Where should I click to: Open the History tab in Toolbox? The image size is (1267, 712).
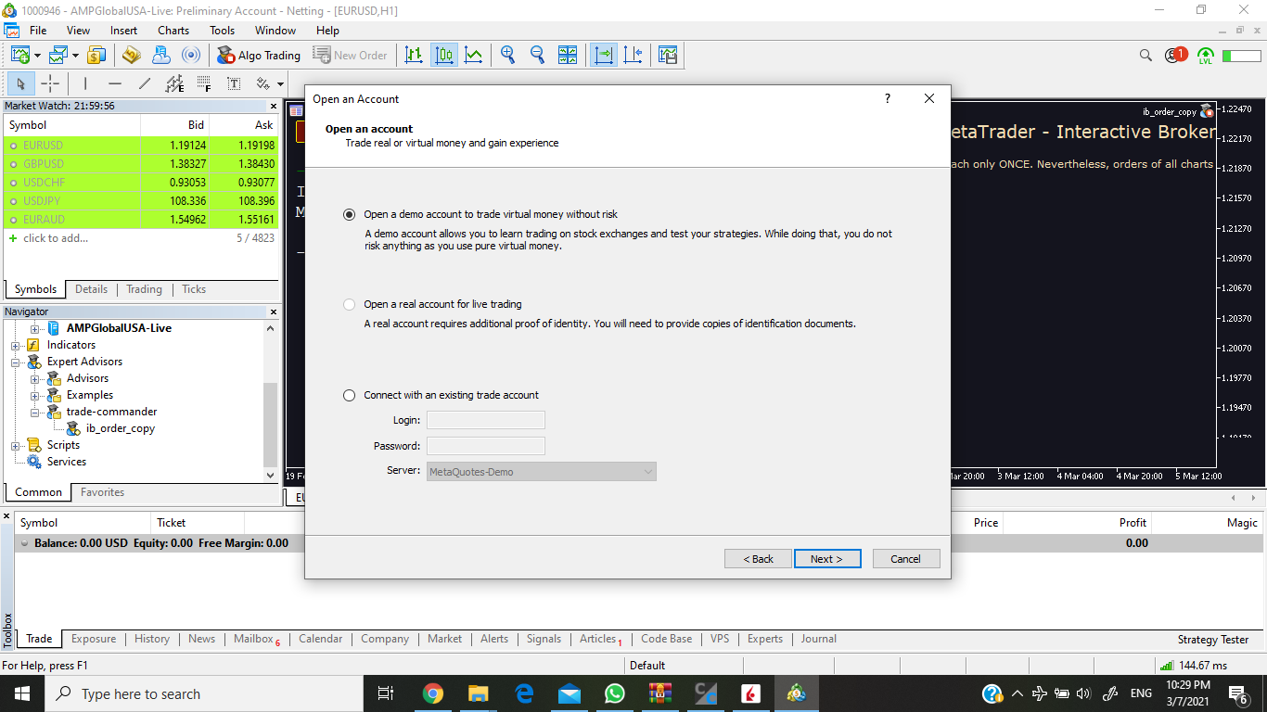pos(152,639)
